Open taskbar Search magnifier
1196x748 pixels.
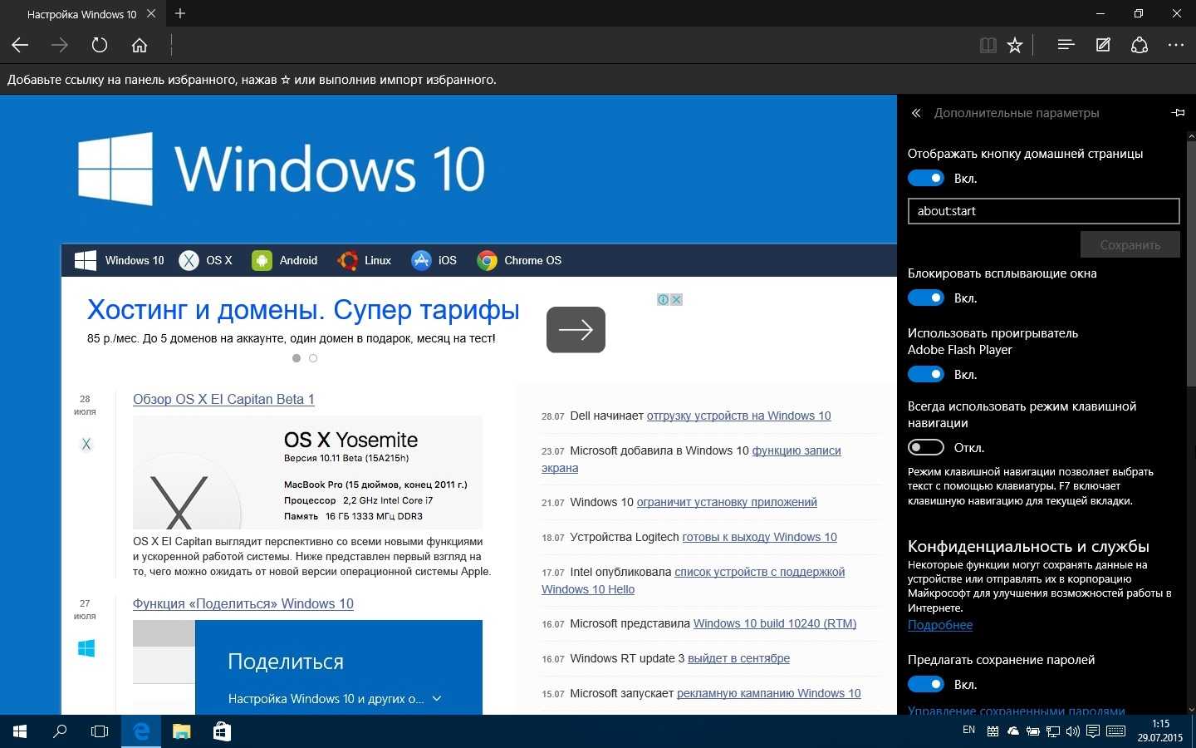(60, 731)
